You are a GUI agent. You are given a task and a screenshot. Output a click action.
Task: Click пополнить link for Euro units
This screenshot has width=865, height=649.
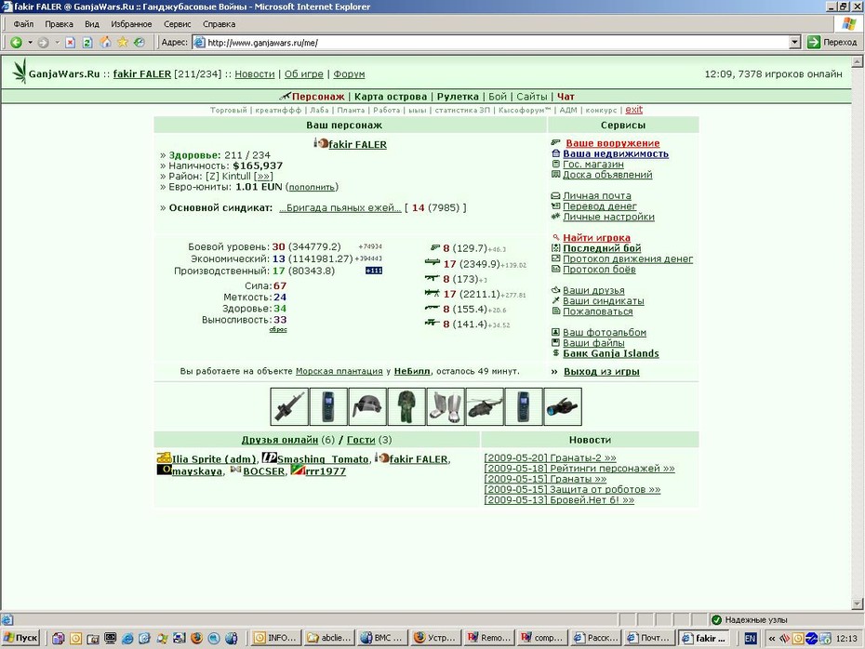(312, 187)
